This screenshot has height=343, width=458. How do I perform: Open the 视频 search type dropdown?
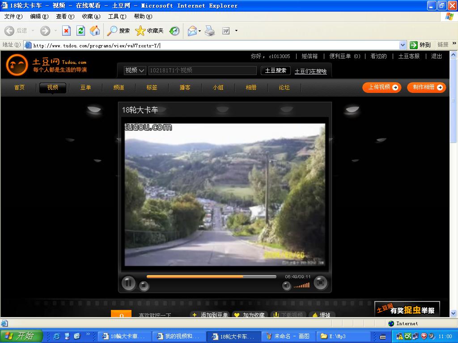pyautogui.click(x=135, y=70)
